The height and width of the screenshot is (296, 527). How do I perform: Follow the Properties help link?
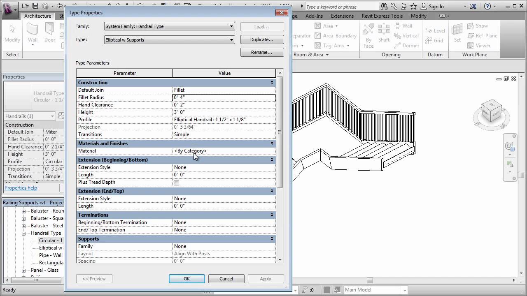21,187
